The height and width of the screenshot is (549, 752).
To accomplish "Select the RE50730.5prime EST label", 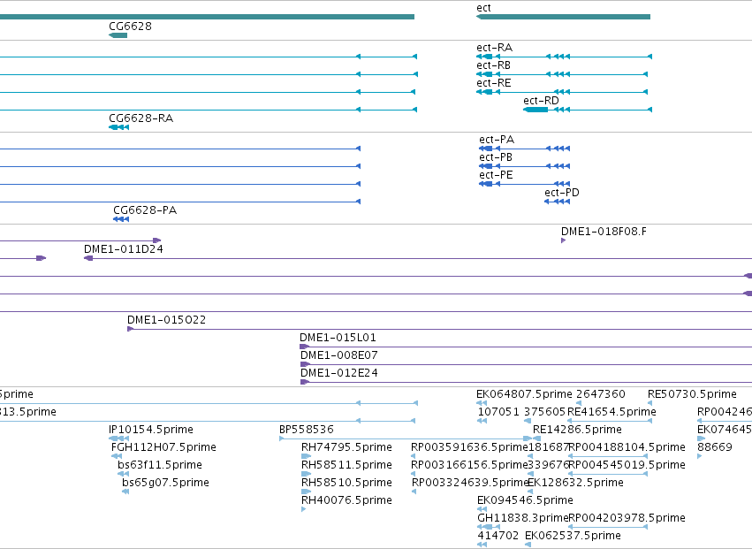I will tap(692, 394).
